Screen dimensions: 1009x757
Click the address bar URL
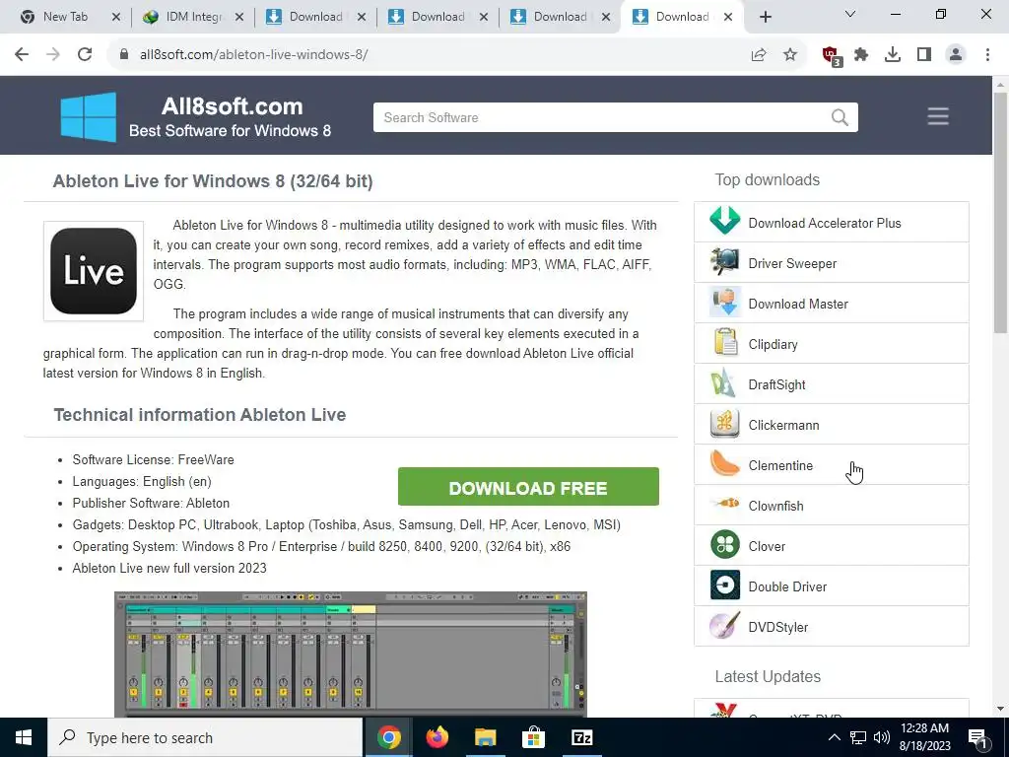(x=253, y=55)
